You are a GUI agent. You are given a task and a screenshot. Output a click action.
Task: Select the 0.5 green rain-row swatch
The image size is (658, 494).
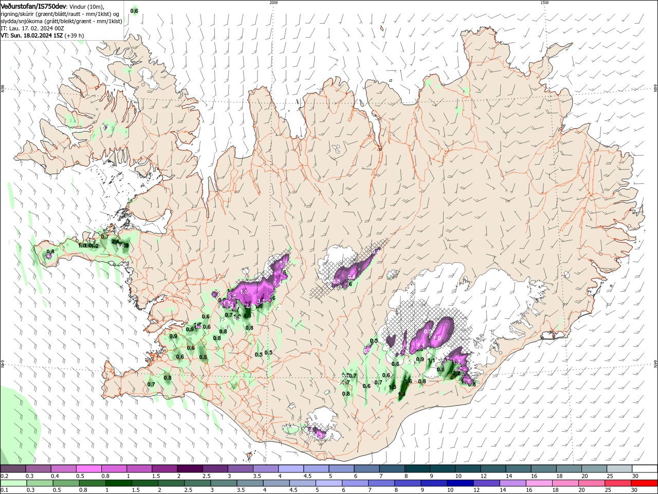tap(66, 483)
